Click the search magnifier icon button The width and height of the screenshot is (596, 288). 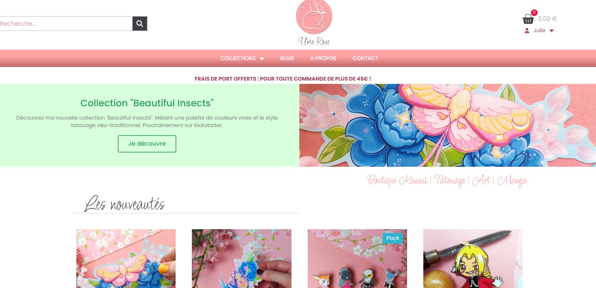click(x=140, y=23)
